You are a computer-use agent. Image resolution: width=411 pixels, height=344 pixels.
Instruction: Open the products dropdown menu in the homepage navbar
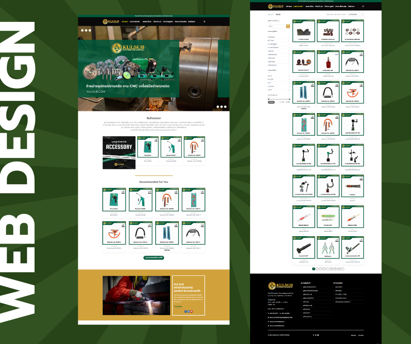click(135, 21)
